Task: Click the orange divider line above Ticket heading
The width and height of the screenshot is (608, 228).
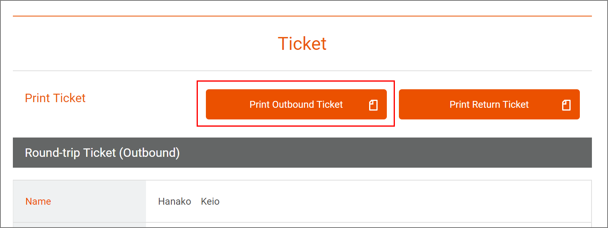Action: [302, 16]
